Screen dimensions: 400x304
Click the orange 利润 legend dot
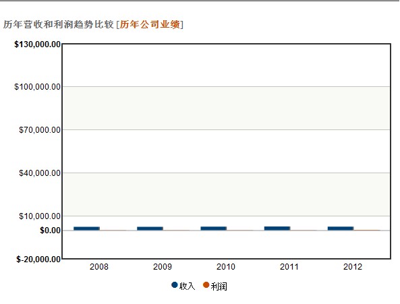click(x=206, y=285)
